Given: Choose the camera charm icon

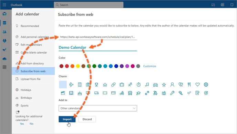Looking at the screenshot, I should pos(88,85).
